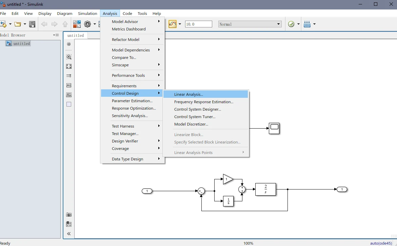Open the Simulation menu

[x=87, y=14]
